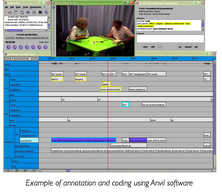Click the minus zoom-out button in annotation window
The width and height of the screenshot is (222, 192).
pos(30,59)
